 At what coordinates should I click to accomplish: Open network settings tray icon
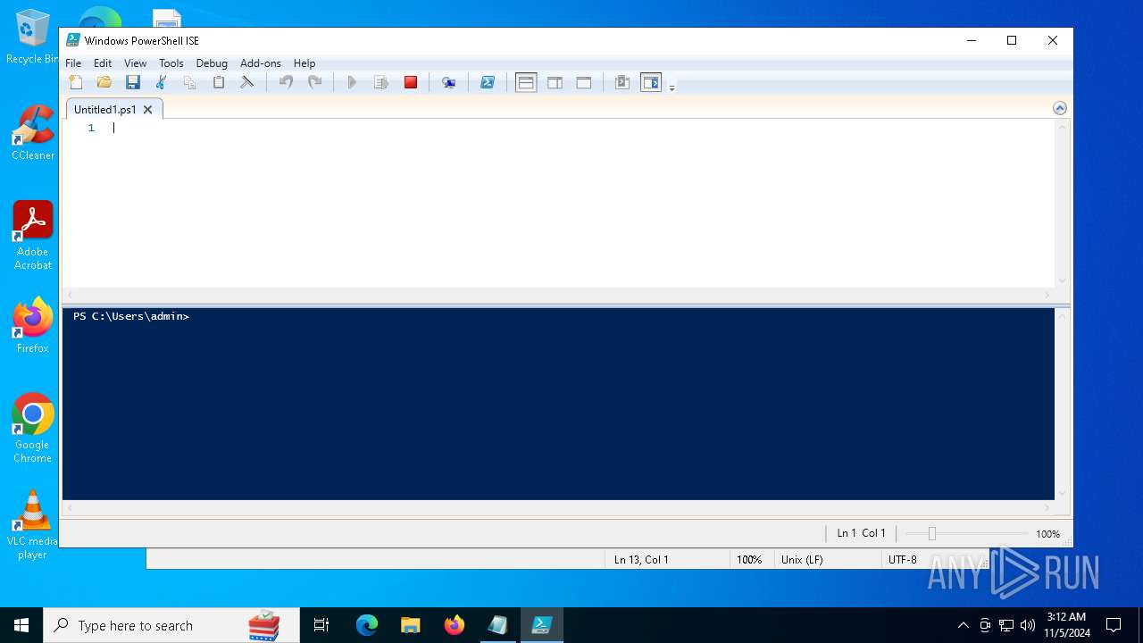[1006, 625]
